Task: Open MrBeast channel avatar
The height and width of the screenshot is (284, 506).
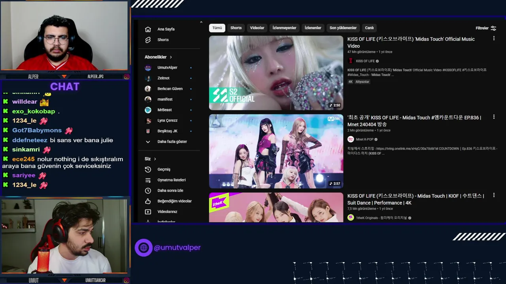Action: coord(148,110)
